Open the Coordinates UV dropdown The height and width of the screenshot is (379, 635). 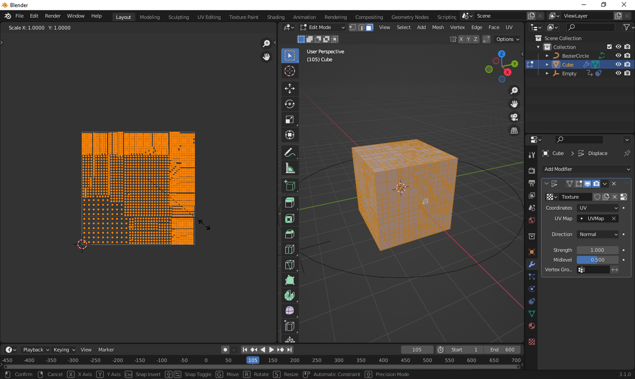click(598, 208)
